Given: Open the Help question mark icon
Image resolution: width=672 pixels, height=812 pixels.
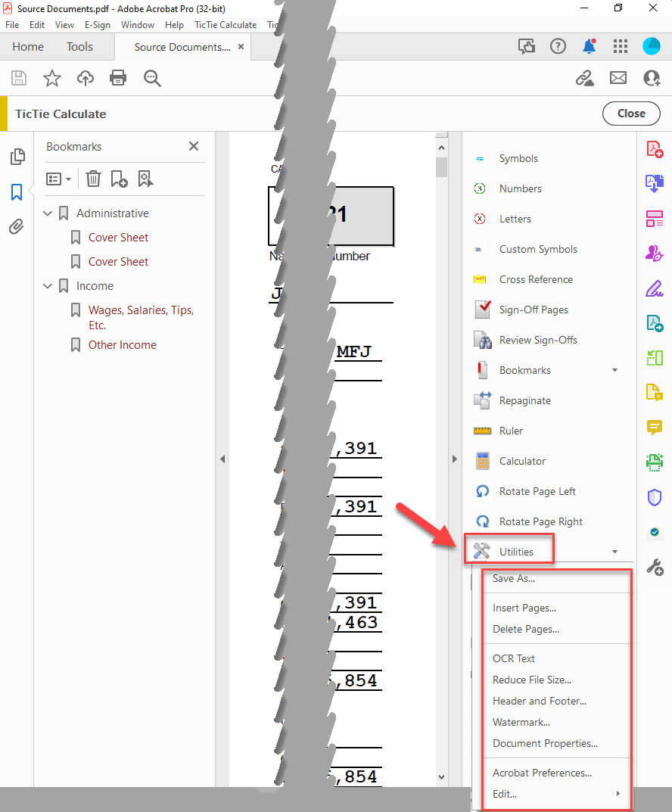Looking at the screenshot, I should pos(558,47).
